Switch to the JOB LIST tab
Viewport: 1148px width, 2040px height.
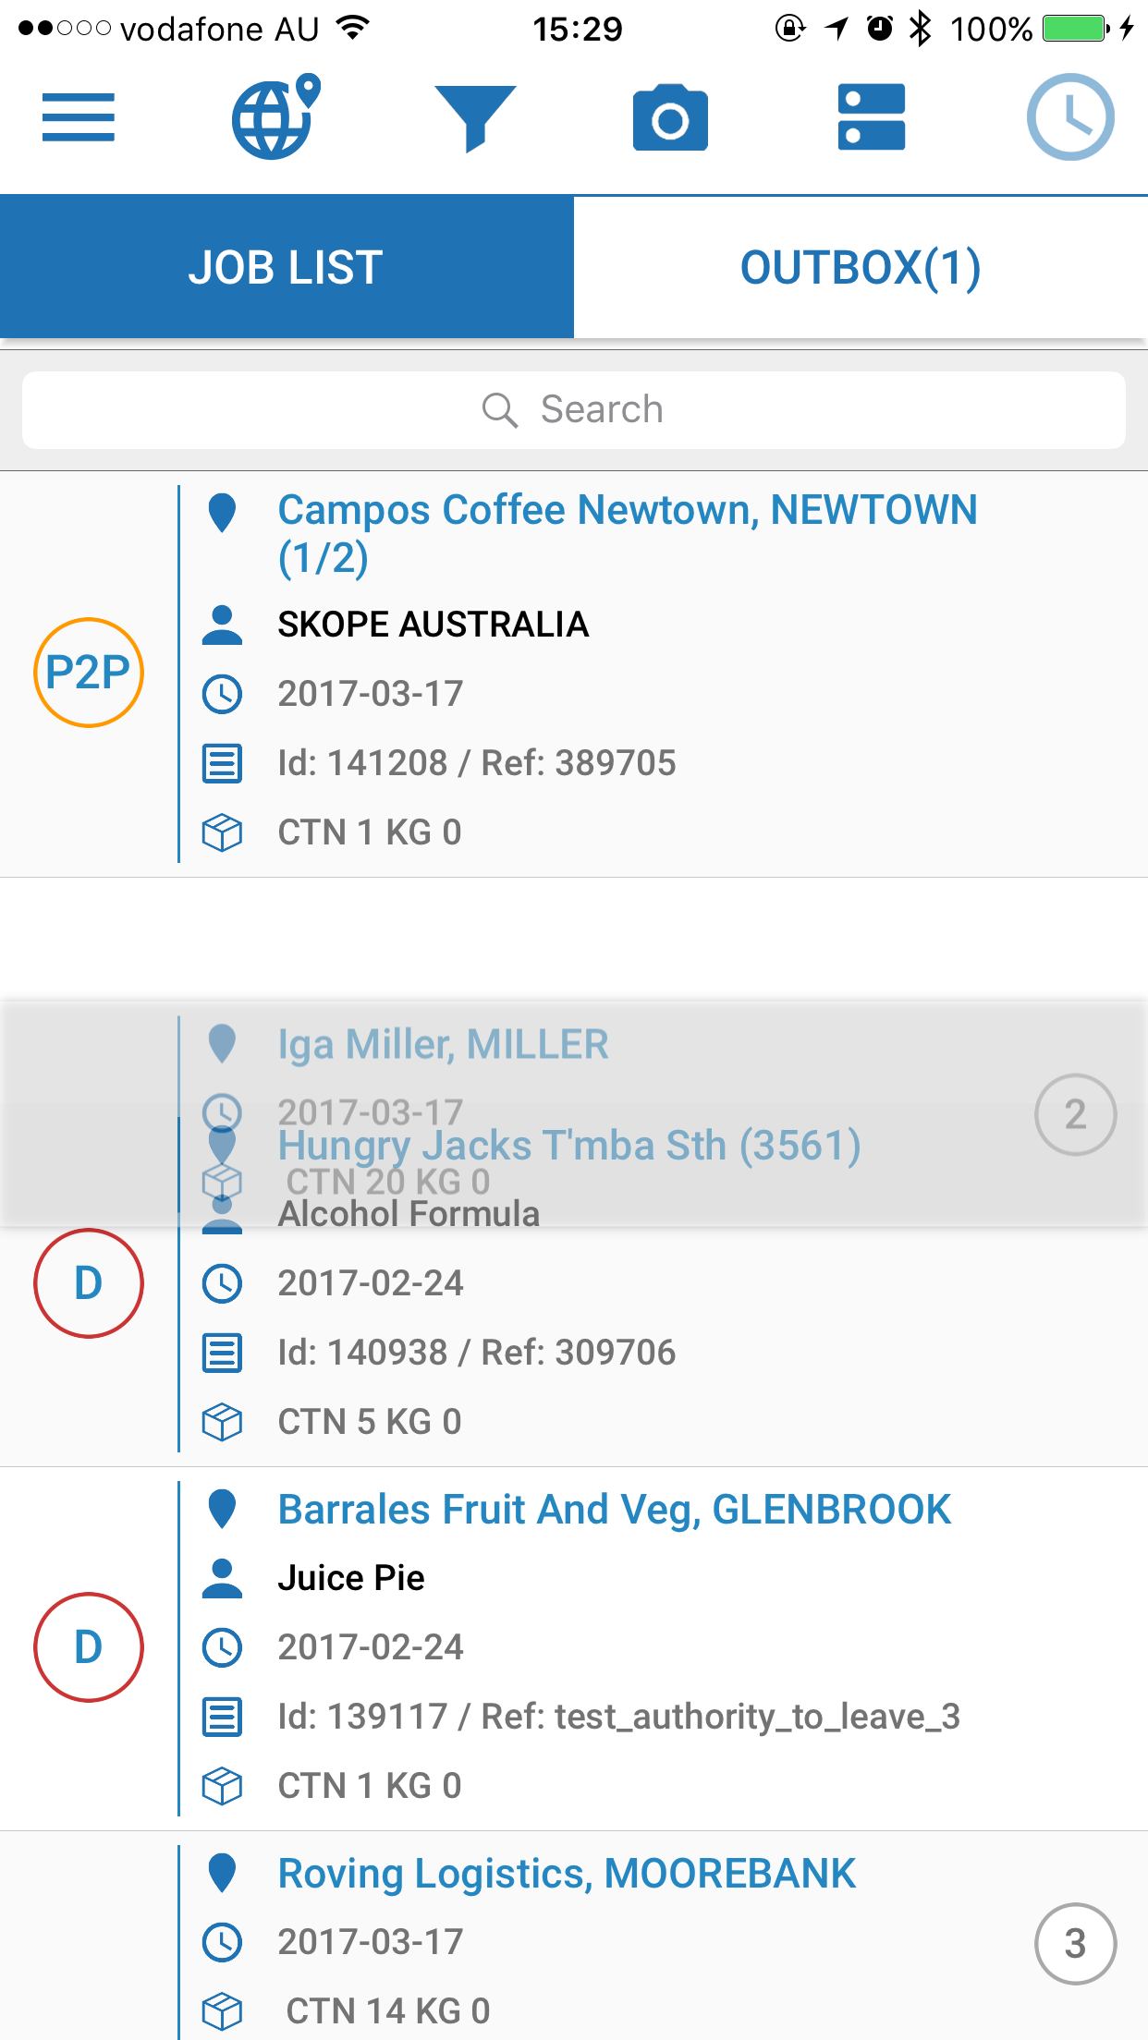click(287, 267)
